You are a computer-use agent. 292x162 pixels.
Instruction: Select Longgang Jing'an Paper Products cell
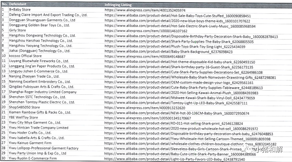coord(42,66)
